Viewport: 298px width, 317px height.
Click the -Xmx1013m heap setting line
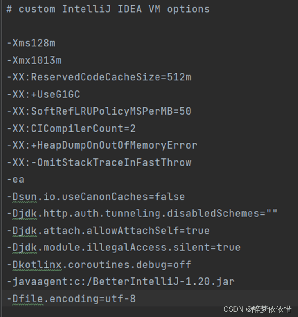click(x=34, y=60)
